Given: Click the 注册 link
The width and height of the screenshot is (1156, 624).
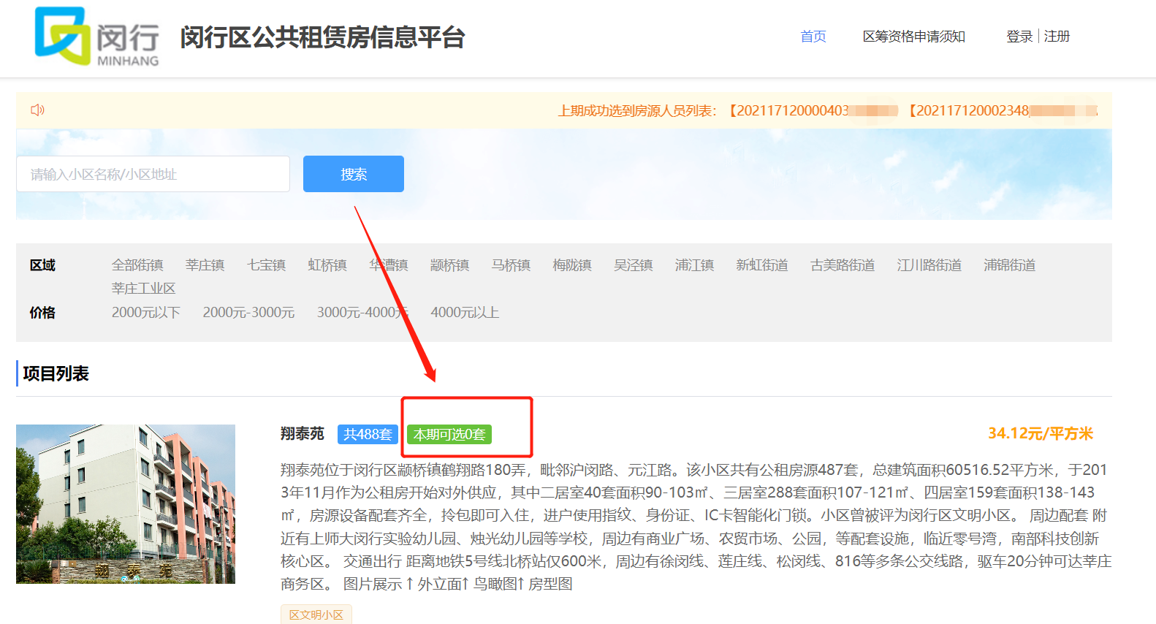Looking at the screenshot, I should pyautogui.click(x=1057, y=37).
